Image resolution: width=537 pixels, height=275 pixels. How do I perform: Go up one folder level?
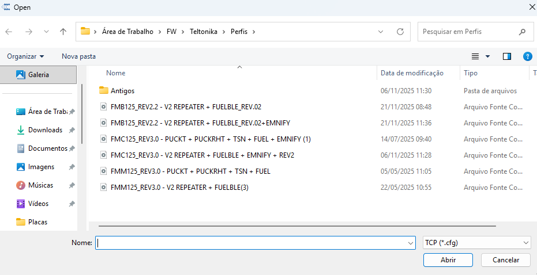click(63, 32)
